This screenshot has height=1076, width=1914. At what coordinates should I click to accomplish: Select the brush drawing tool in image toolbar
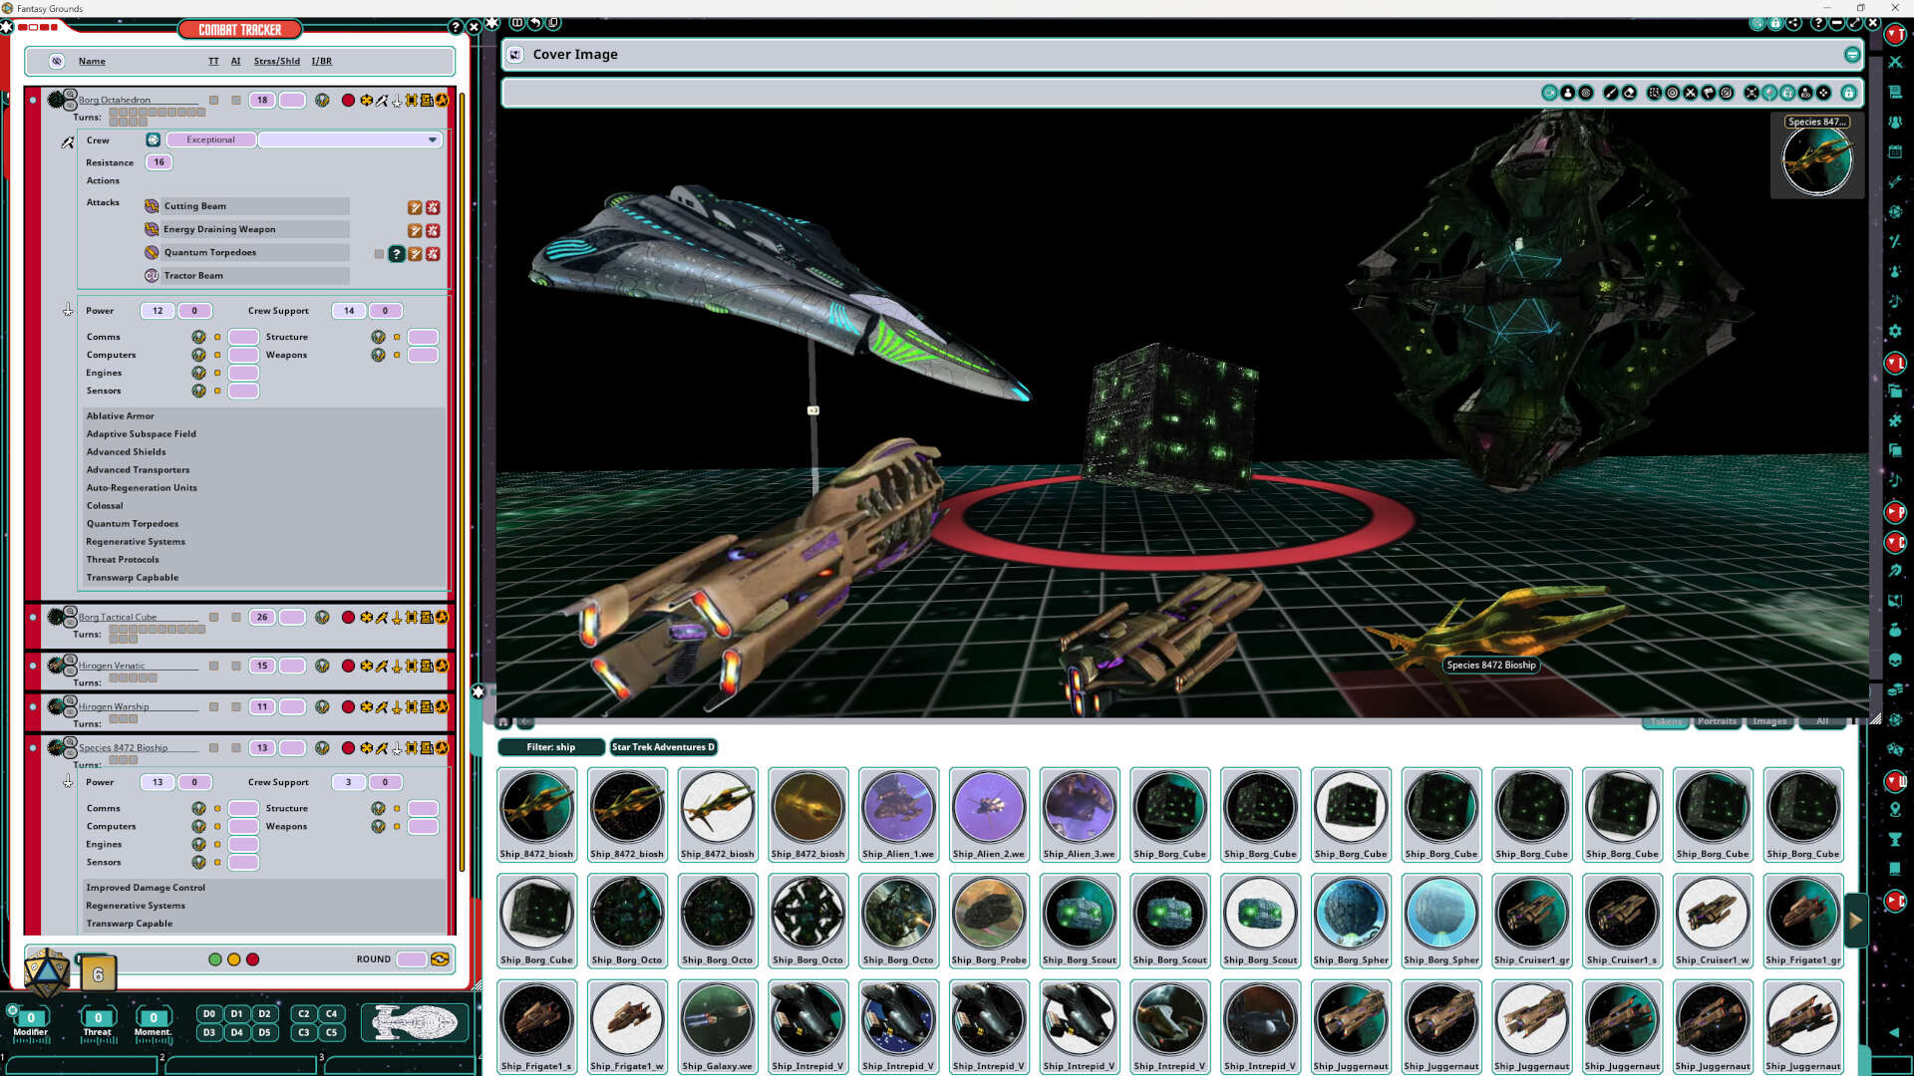tap(1611, 92)
